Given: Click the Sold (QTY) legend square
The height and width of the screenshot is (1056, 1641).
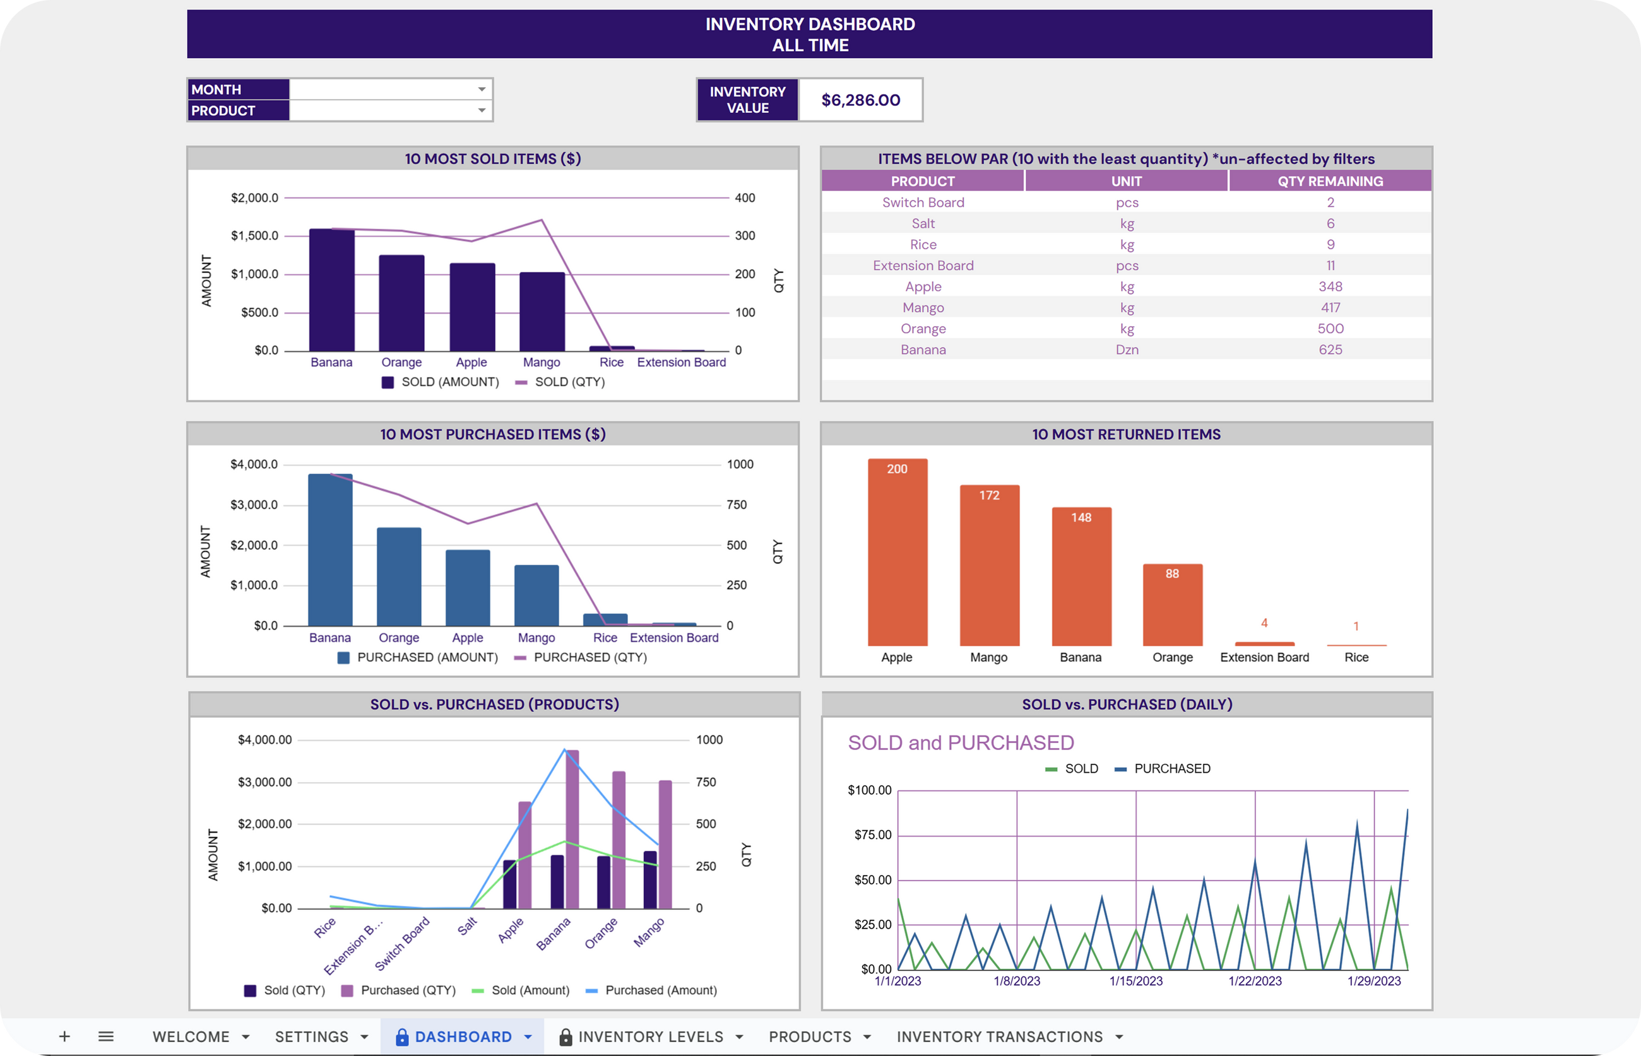Looking at the screenshot, I should coord(251,991).
